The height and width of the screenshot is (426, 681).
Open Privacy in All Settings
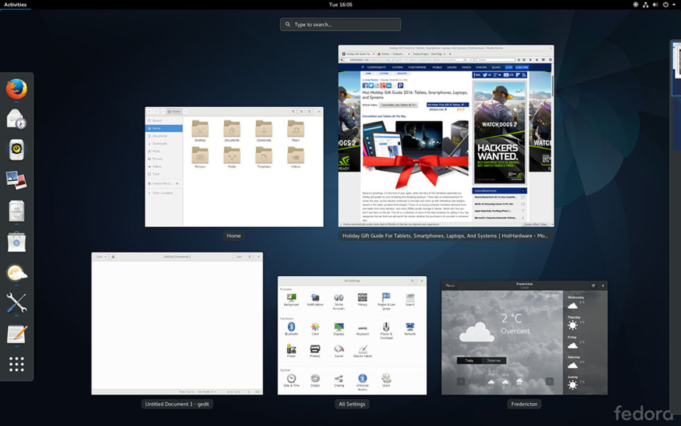363,300
